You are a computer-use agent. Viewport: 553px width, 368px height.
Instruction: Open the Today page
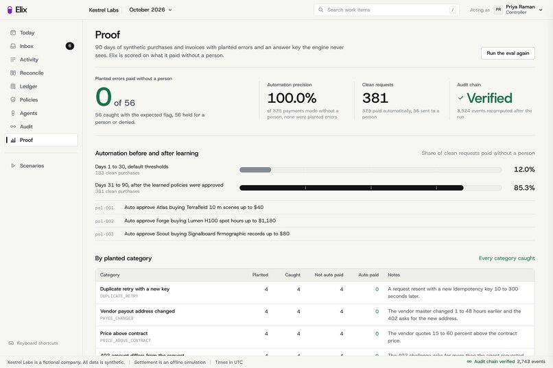(42, 33)
